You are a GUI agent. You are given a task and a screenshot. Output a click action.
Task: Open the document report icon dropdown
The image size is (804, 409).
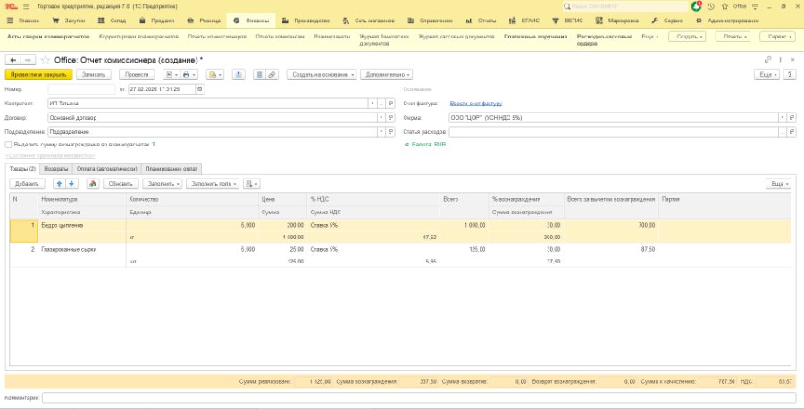coord(172,75)
